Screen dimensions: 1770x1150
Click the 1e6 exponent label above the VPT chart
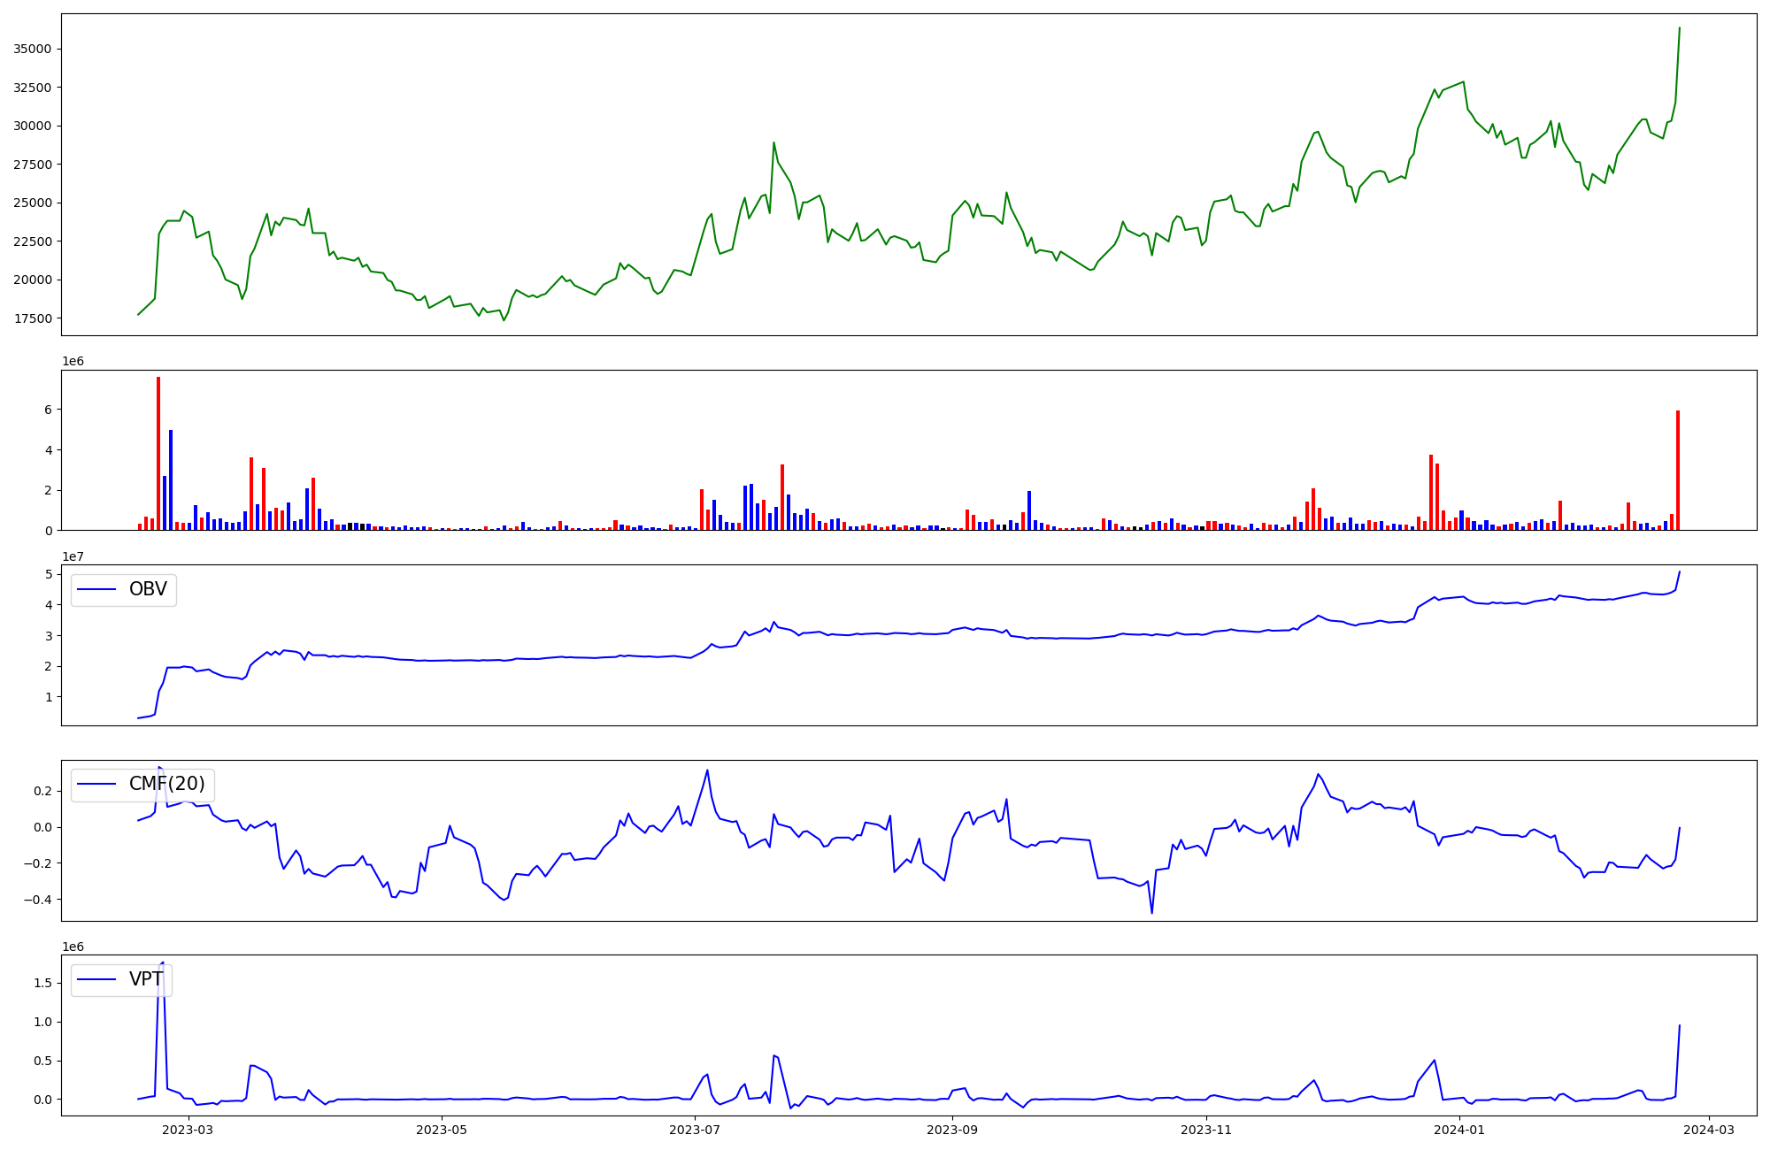click(73, 947)
